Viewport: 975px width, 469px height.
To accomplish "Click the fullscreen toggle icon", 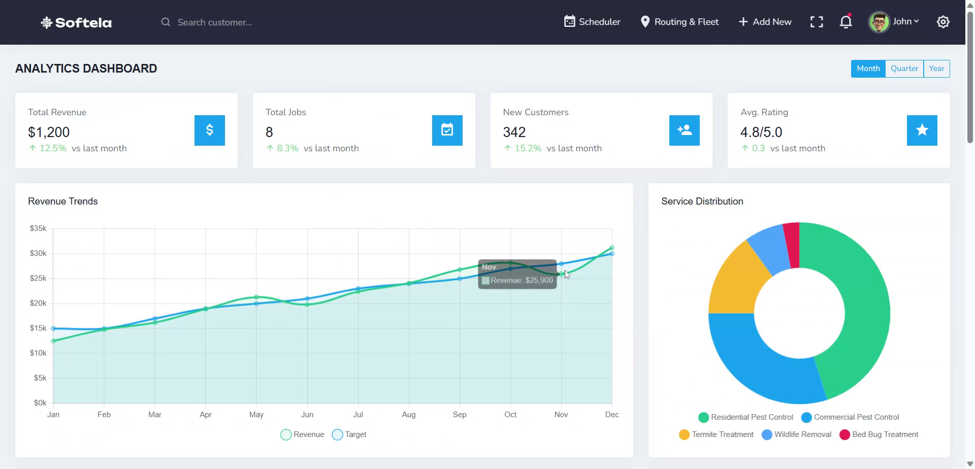I will (x=816, y=22).
